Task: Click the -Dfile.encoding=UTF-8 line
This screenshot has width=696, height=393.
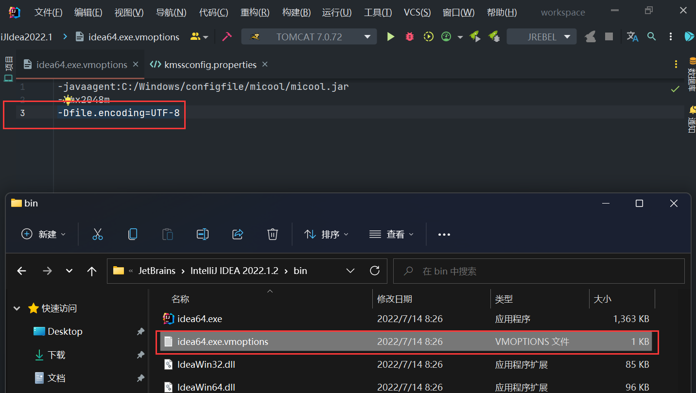Action: pyautogui.click(x=118, y=113)
